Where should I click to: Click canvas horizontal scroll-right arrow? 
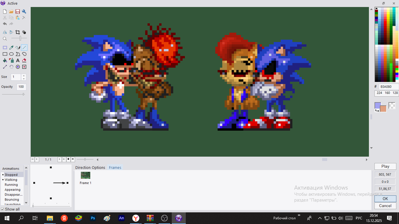coord(367,159)
